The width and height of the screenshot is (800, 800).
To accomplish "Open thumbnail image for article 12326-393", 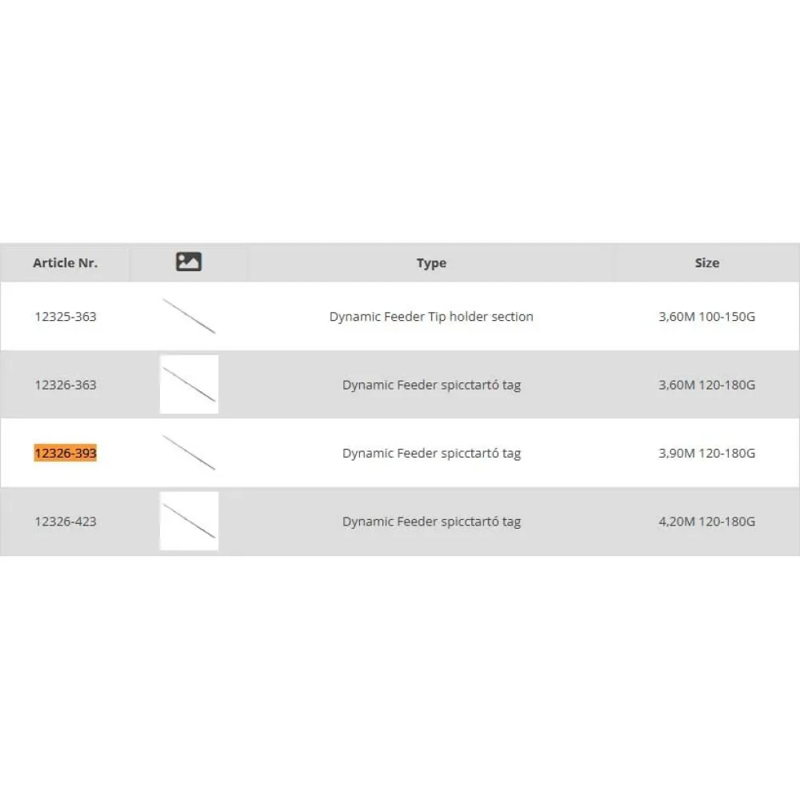I will tap(189, 453).
